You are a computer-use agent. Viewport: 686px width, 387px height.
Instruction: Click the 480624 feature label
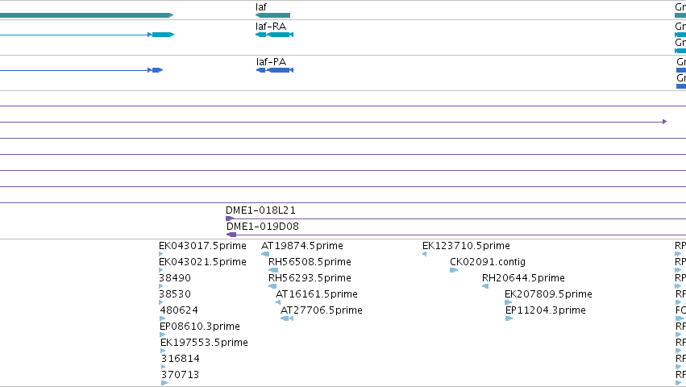coord(179,310)
